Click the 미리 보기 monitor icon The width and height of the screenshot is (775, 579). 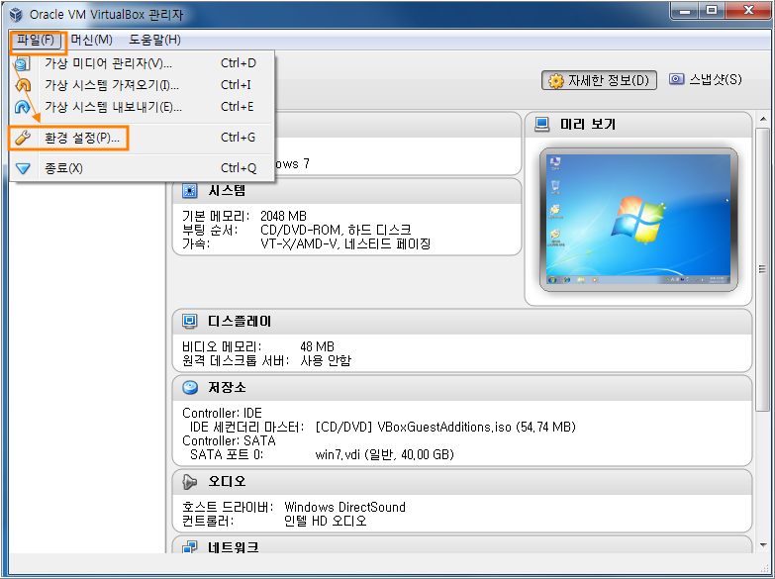click(x=542, y=124)
